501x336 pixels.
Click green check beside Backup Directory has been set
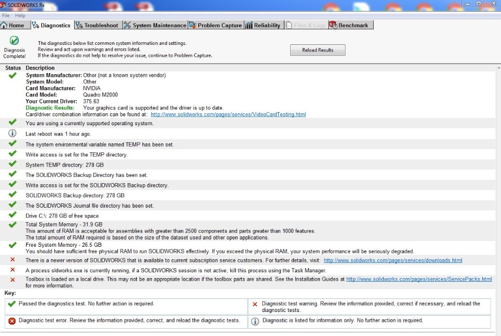pos(13,174)
